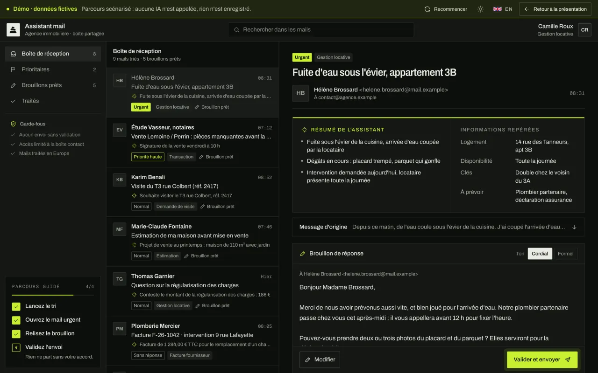Switch language with the EN flag button

click(503, 9)
